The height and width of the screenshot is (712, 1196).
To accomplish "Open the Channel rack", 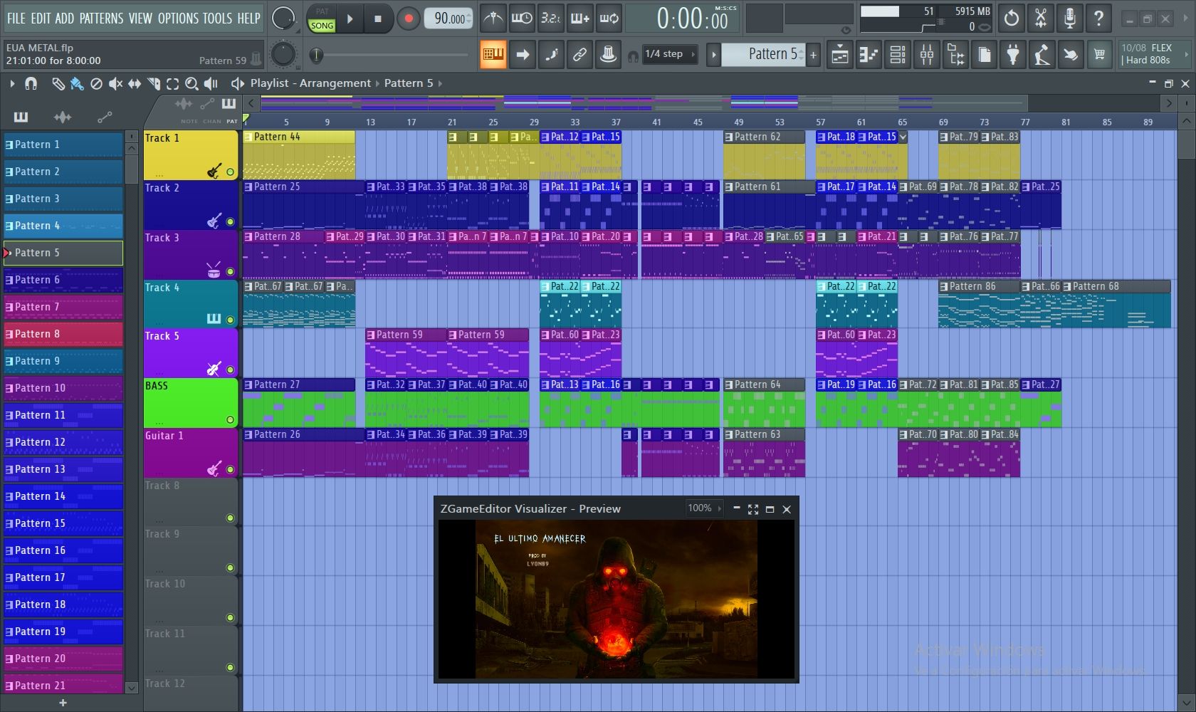I will [x=898, y=55].
